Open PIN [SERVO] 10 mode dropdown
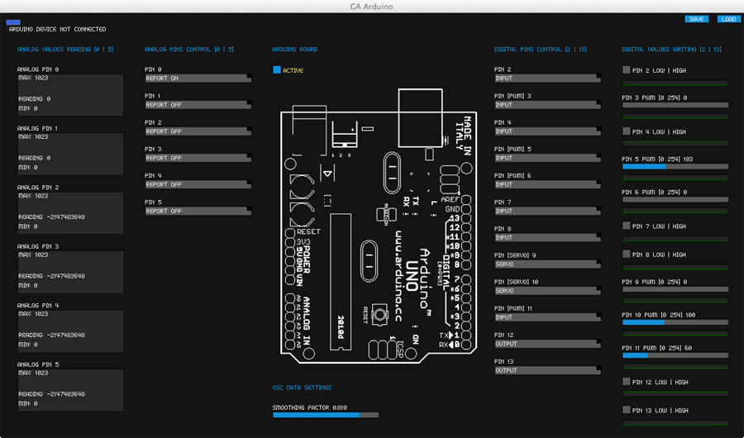 click(547, 291)
